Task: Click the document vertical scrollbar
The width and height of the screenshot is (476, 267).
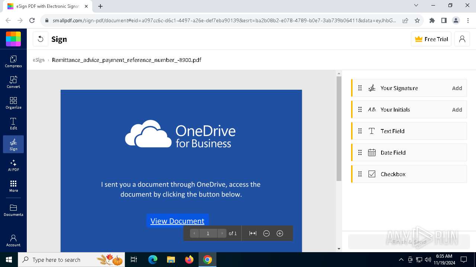Action: coord(339,128)
